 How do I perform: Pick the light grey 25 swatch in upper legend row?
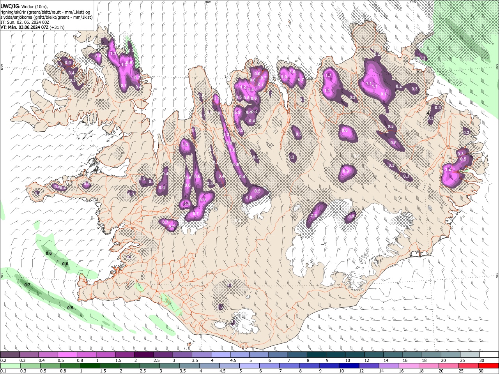click(x=469, y=355)
